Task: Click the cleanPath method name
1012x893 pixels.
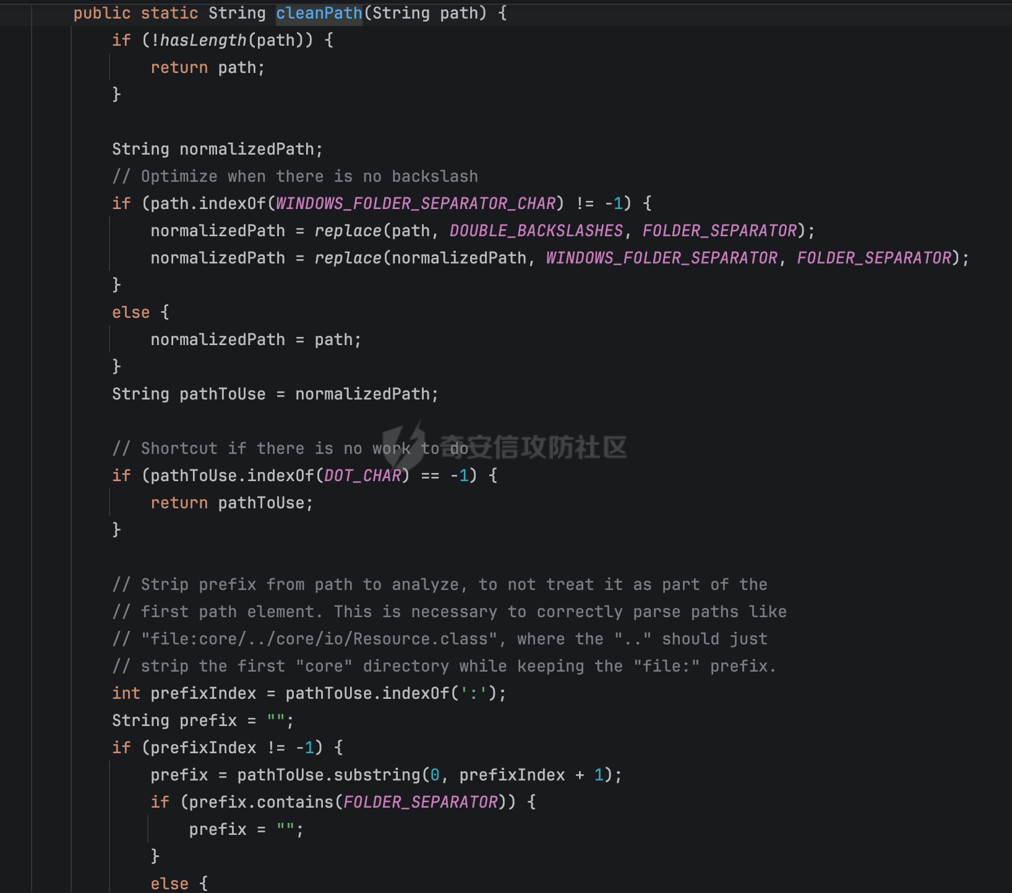Action: [319, 13]
